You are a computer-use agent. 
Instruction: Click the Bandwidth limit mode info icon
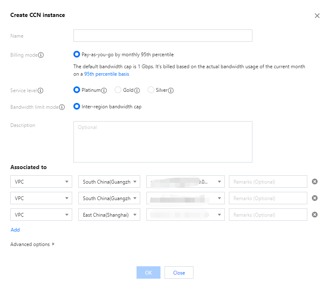(x=62, y=107)
